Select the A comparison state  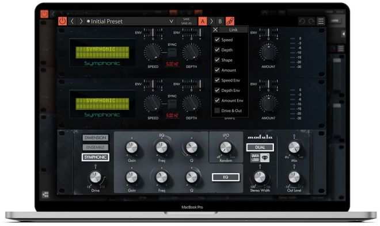203,21
